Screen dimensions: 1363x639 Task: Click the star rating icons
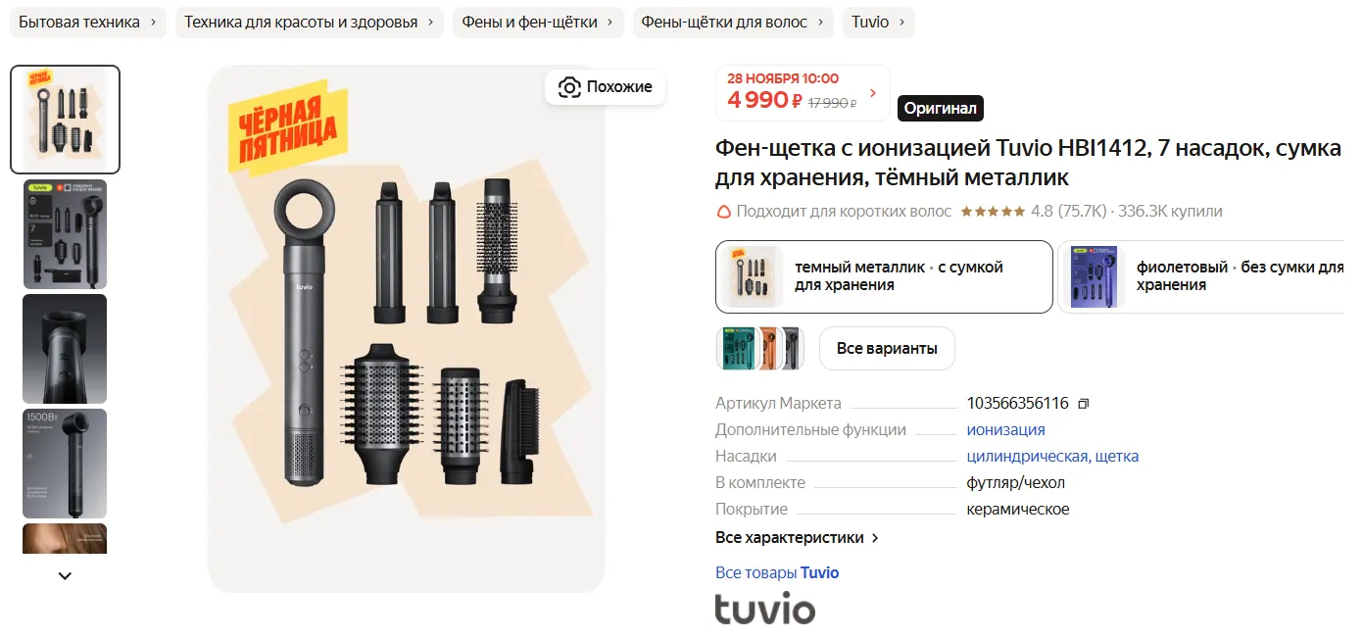tap(993, 212)
